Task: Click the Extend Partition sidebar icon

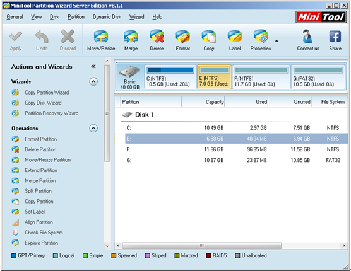Action: pyautogui.click(x=15, y=170)
